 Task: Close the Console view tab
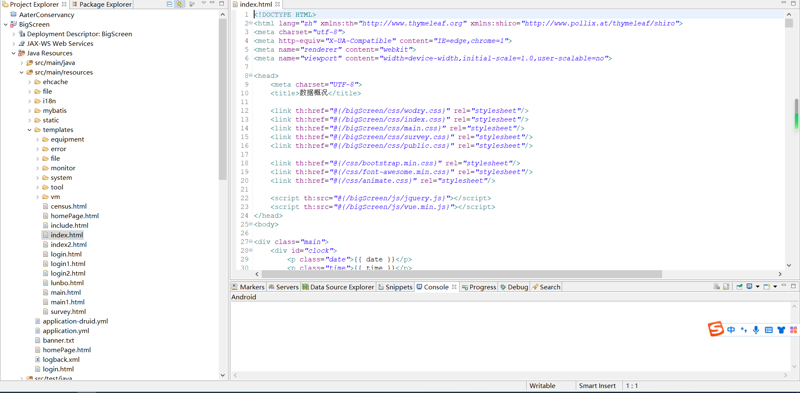click(x=454, y=287)
